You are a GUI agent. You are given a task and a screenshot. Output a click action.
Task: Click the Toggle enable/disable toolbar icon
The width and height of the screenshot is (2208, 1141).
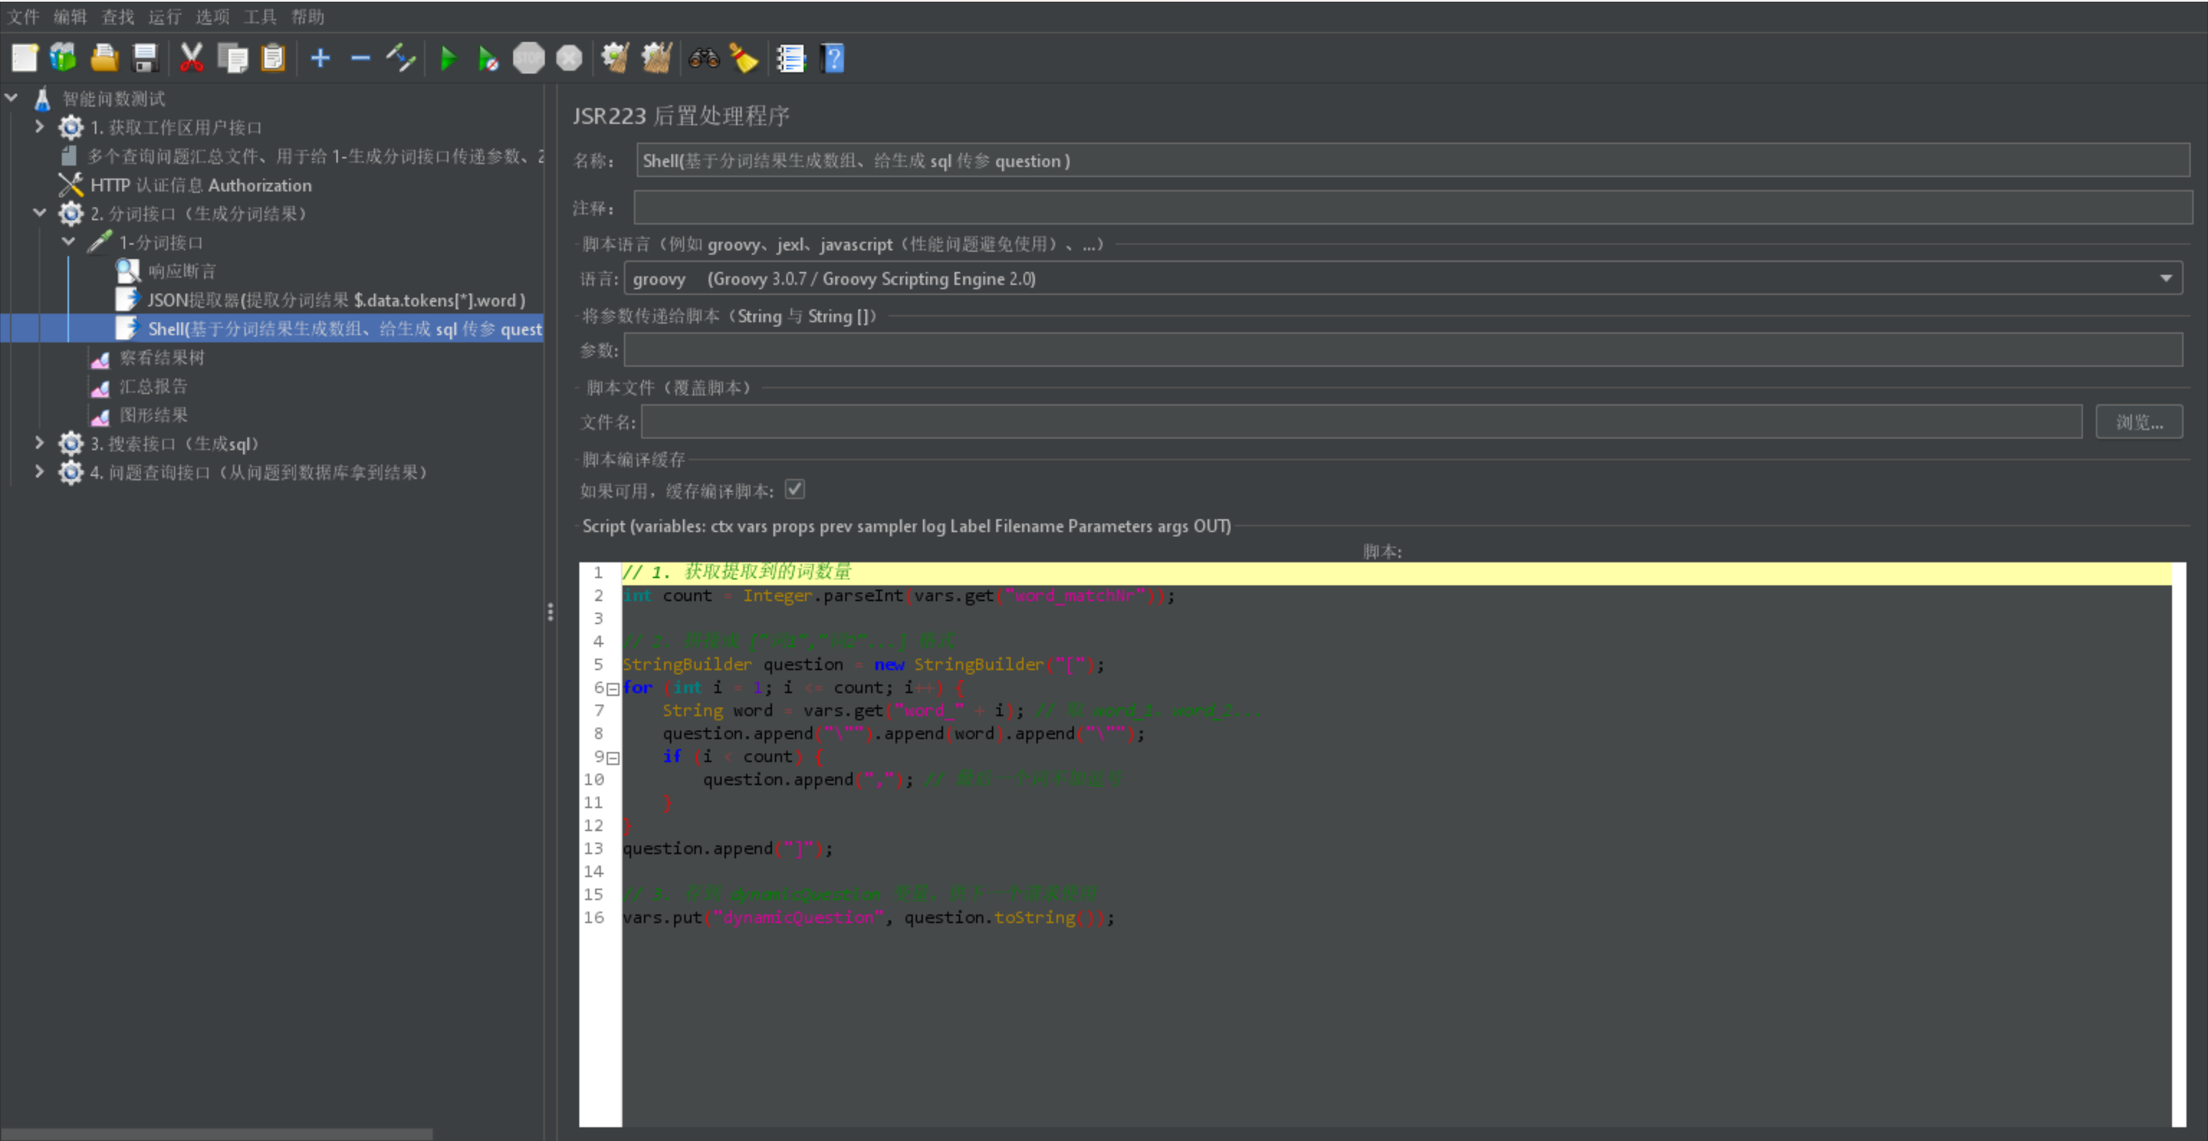[400, 58]
